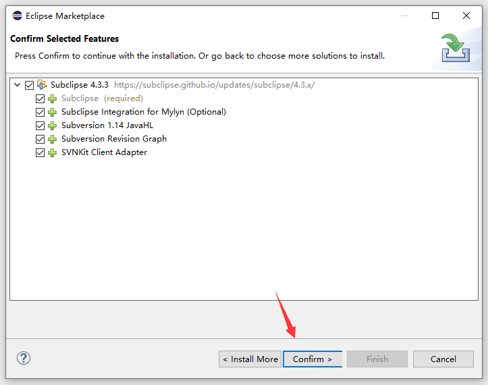Click the Subclipse 4.3.3 package icon
Viewport: 488px width, 385px height.
click(x=42, y=85)
